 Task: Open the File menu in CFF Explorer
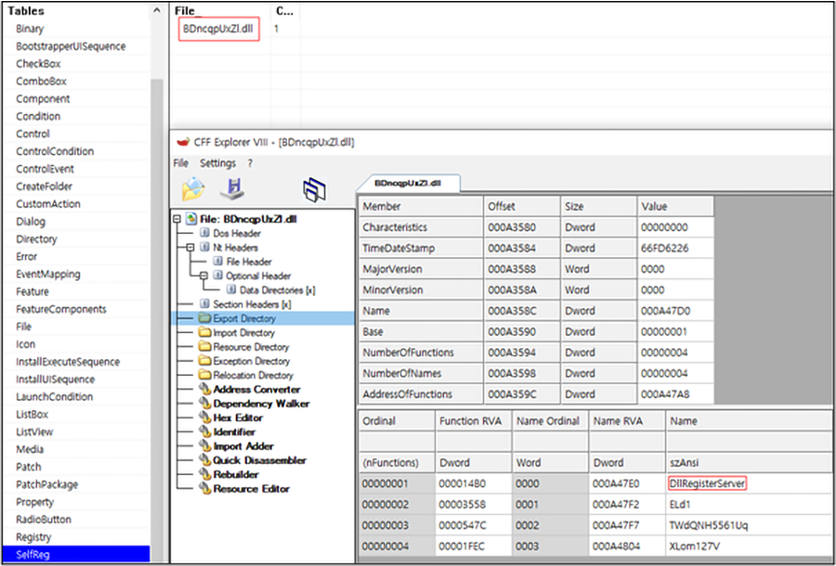(x=181, y=163)
